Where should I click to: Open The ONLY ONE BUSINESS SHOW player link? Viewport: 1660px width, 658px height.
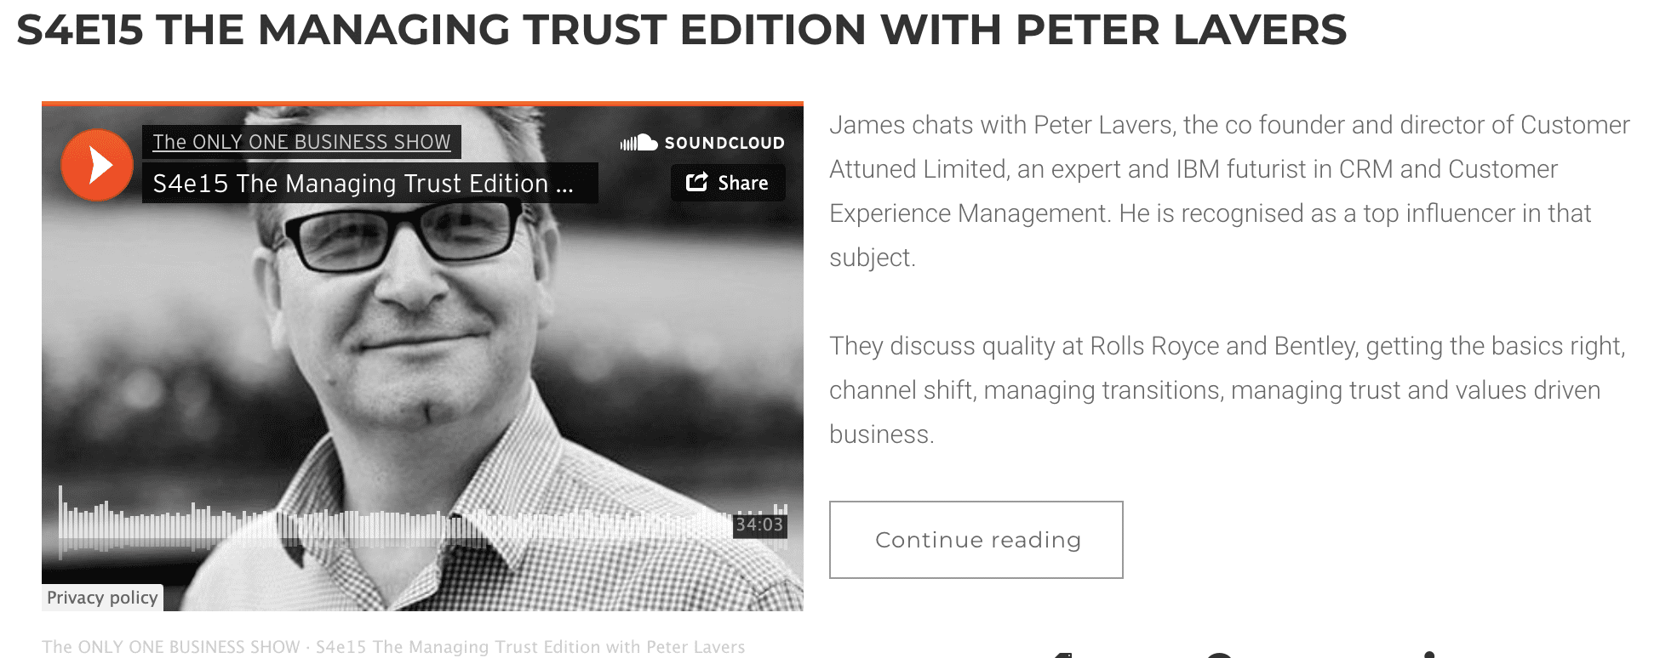pos(301,142)
